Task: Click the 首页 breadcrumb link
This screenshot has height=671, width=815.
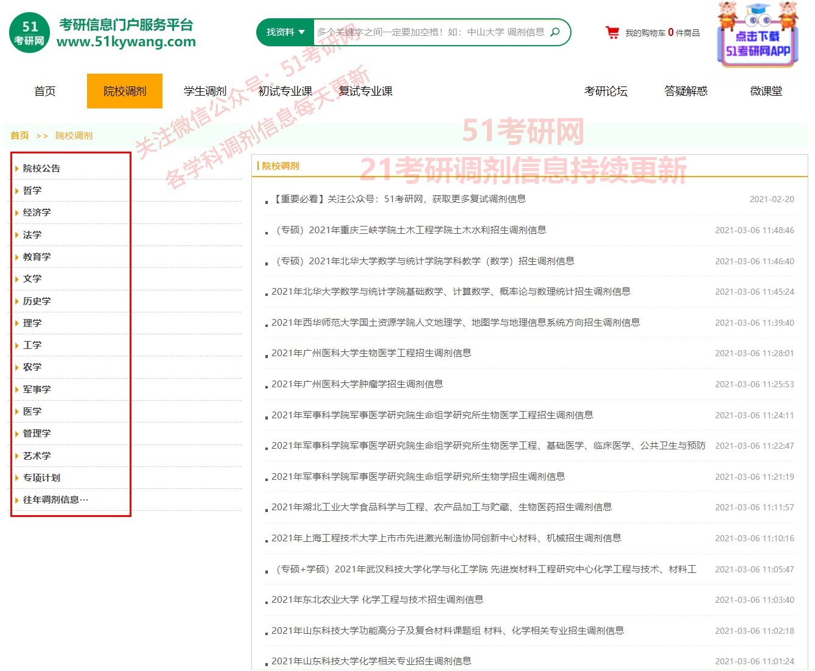Action: coord(19,135)
